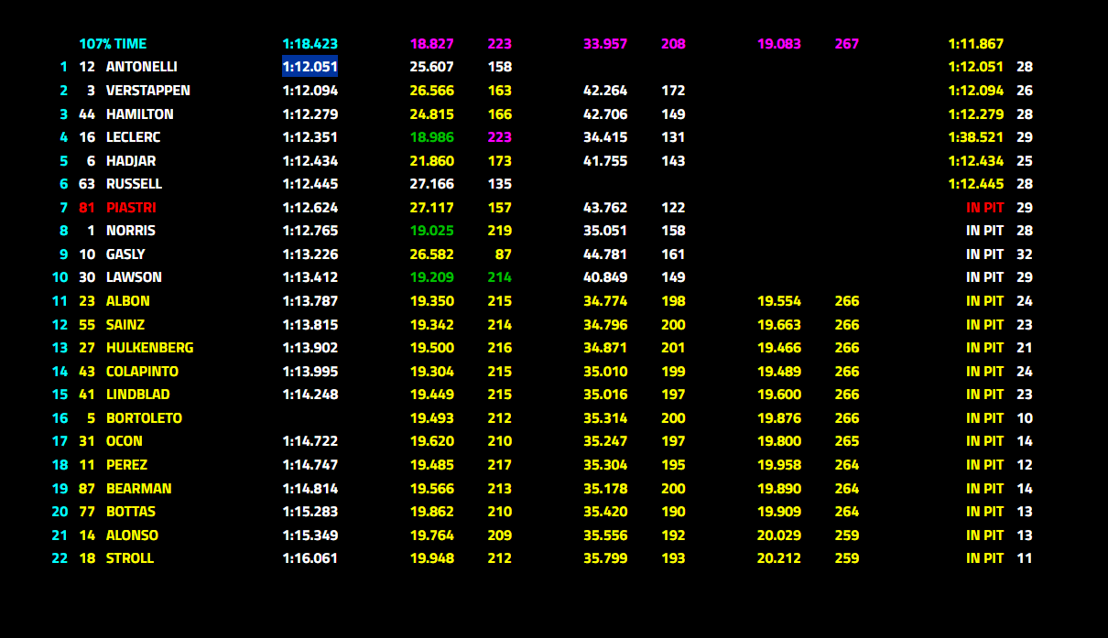Click the "107% TIME" header label
This screenshot has height=638, width=1108.
click(113, 44)
